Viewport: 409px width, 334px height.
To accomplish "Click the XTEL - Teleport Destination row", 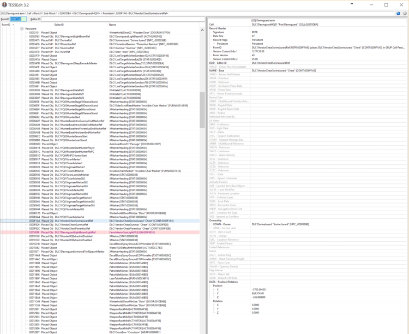I will tap(308, 136).
